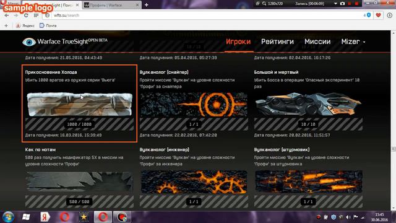Close the Профиль | Warface tab
This screenshot has height=223, width=396.
(137, 5)
